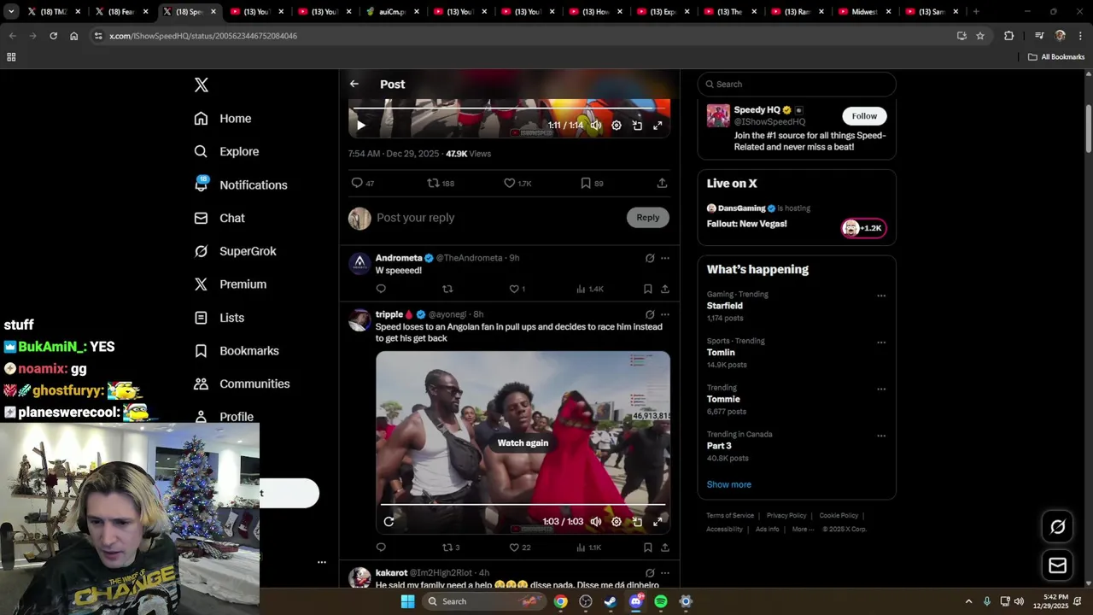1093x615 pixels.
Task: Open top video settings gear
Action: (617, 126)
